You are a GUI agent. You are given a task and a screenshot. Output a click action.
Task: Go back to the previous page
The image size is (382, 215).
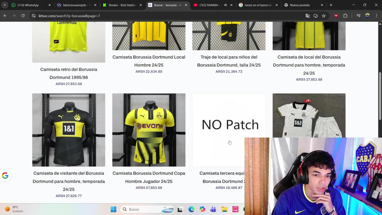tap(5, 16)
